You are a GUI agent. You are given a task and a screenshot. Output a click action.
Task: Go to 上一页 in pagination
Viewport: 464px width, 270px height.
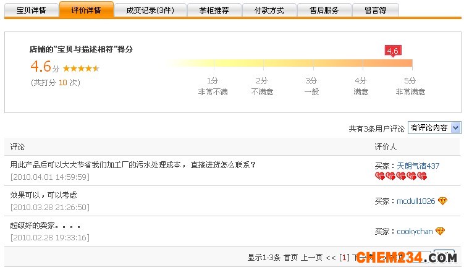(x=312, y=258)
